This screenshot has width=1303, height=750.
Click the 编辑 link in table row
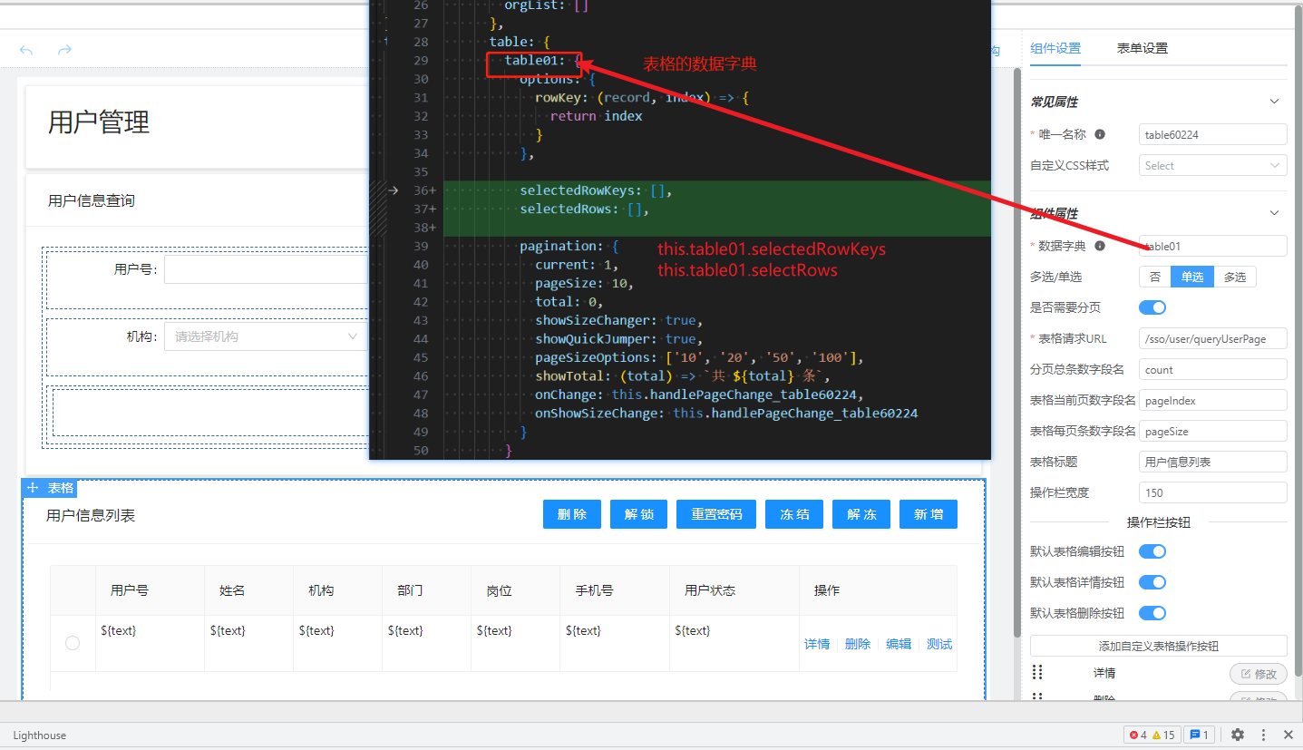[899, 644]
